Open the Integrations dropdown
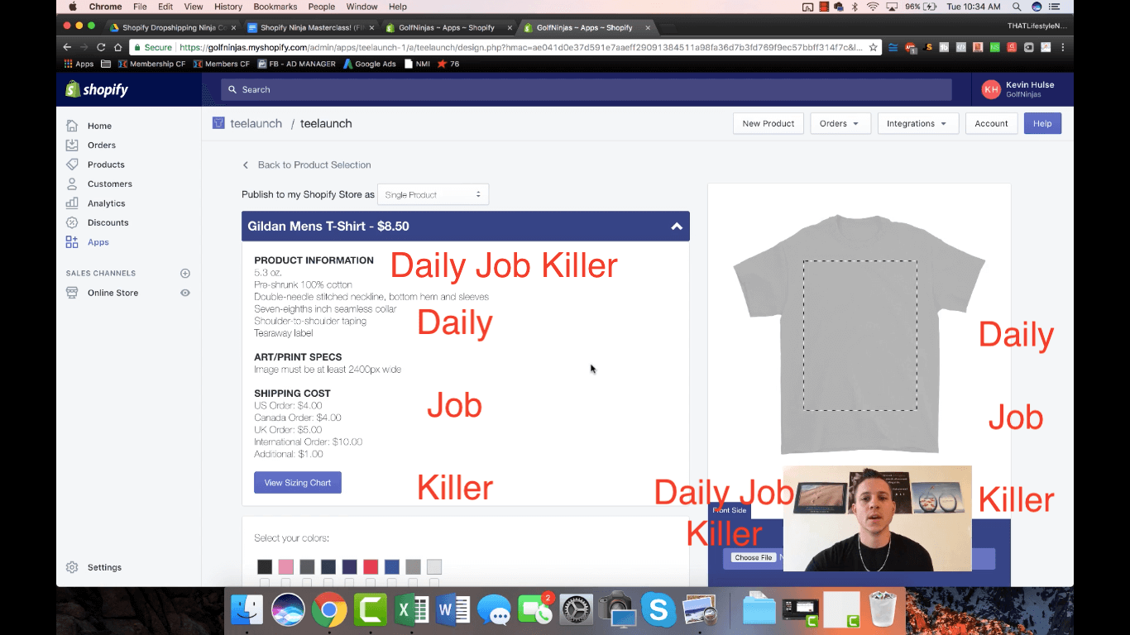Image resolution: width=1130 pixels, height=635 pixels. pos(917,123)
